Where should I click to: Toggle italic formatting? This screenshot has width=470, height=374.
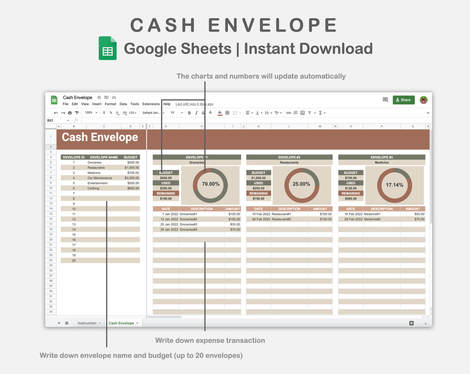click(x=196, y=113)
